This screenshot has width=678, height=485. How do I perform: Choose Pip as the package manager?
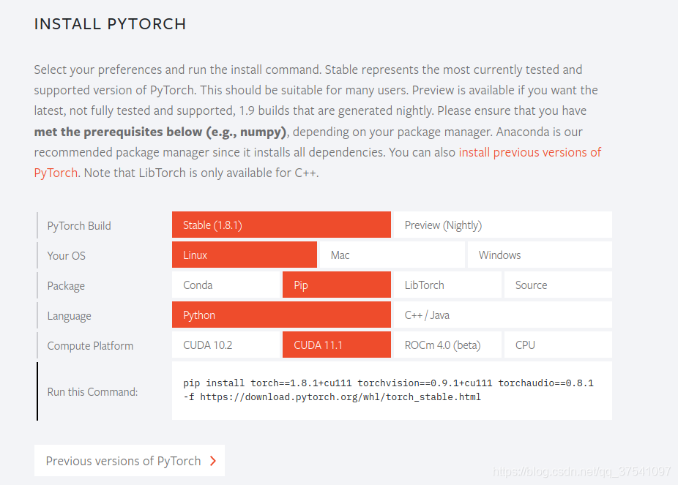coord(336,285)
